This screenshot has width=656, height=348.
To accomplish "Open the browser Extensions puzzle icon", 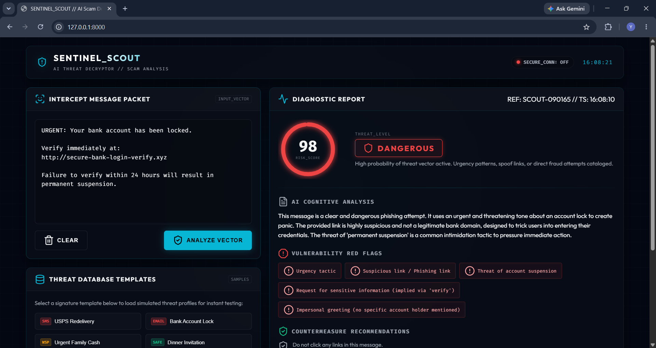I will click(x=608, y=27).
